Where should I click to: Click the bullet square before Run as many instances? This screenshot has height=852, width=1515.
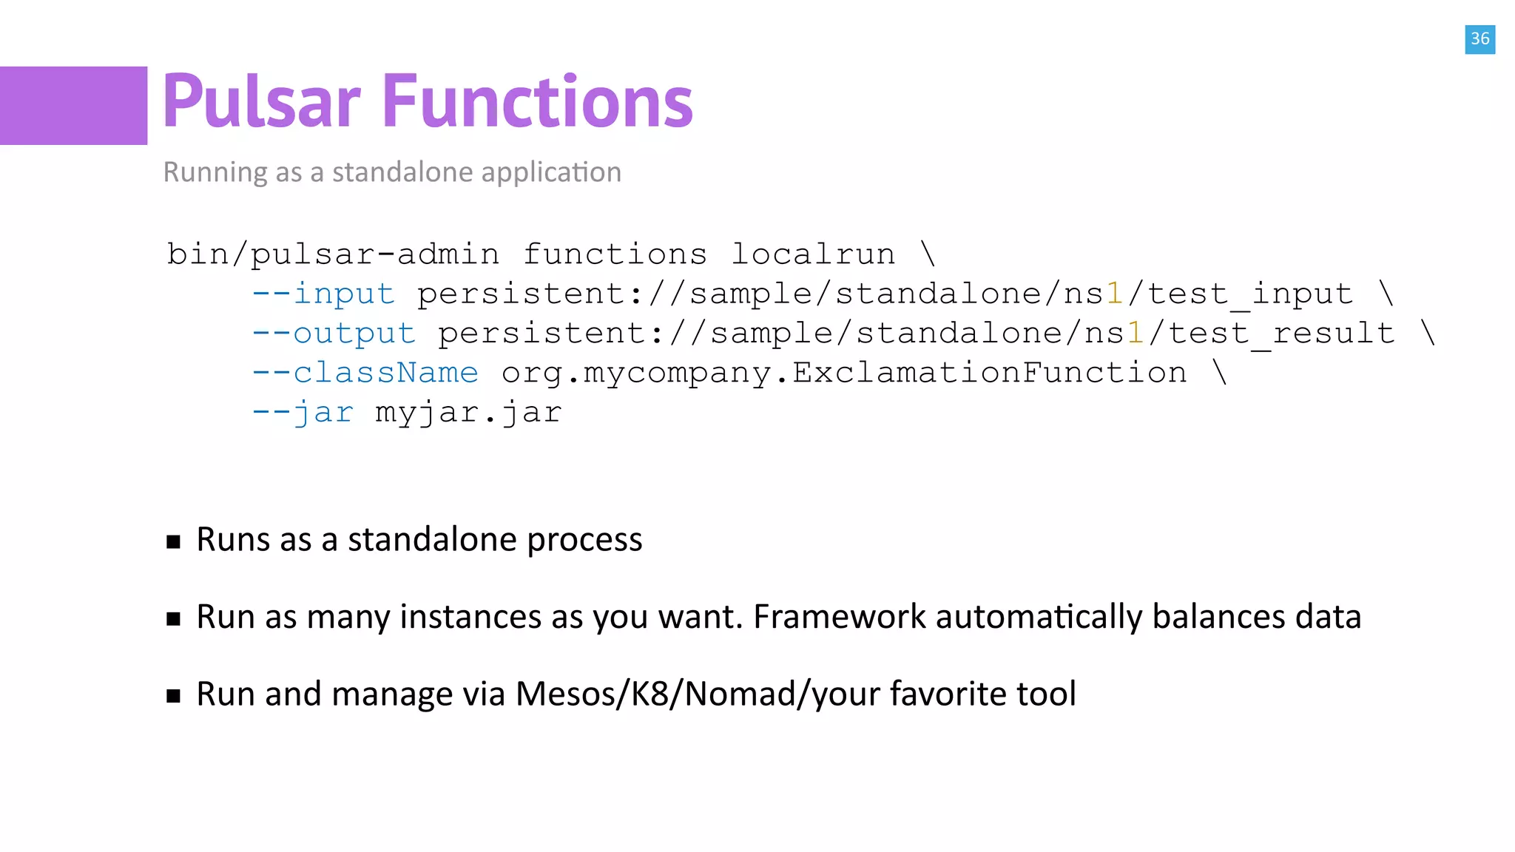(174, 618)
